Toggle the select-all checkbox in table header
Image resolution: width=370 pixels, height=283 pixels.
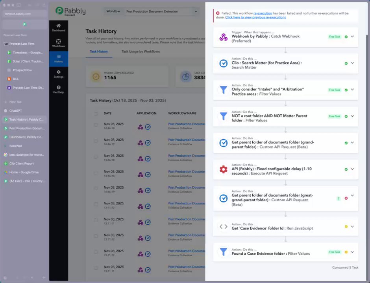(x=96, y=114)
